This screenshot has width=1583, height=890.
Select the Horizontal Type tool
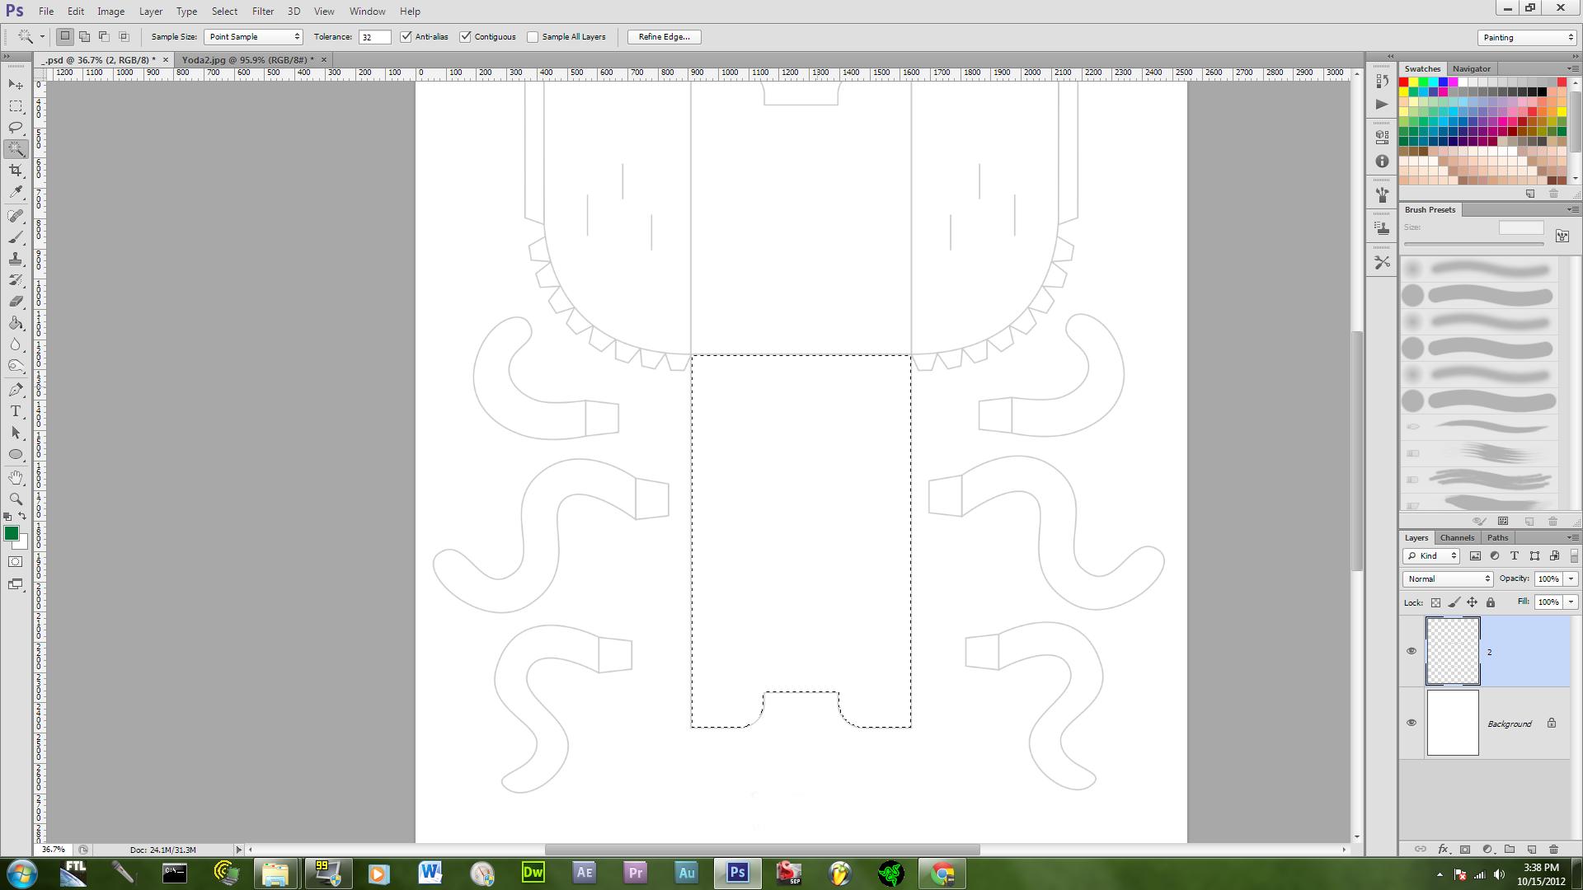pyautogui.click(x=16, y=411)
